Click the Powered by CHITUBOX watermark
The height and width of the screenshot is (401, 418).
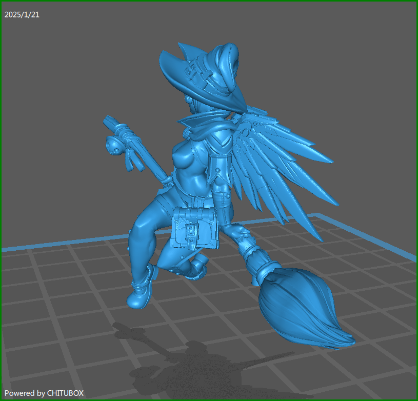tap(44, 393)
